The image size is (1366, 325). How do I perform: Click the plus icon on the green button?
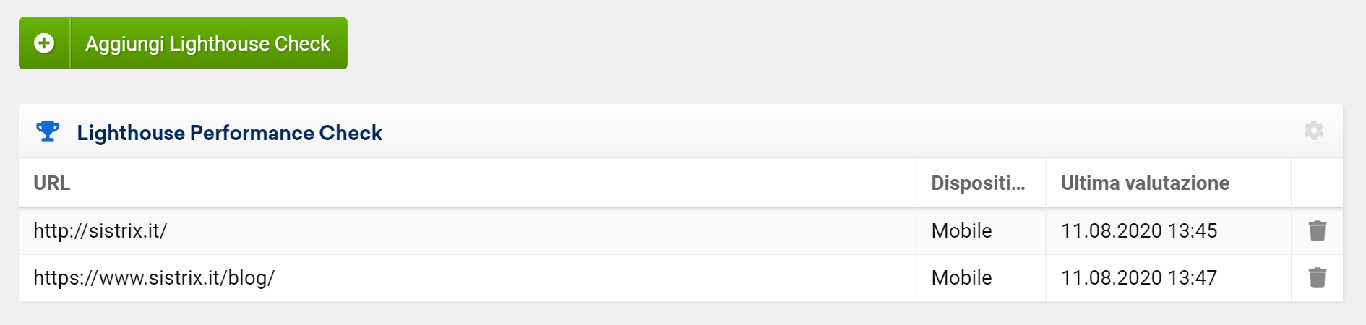(44, 43)
